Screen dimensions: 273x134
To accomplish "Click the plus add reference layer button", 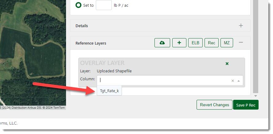I will click(x=179, y=43).
